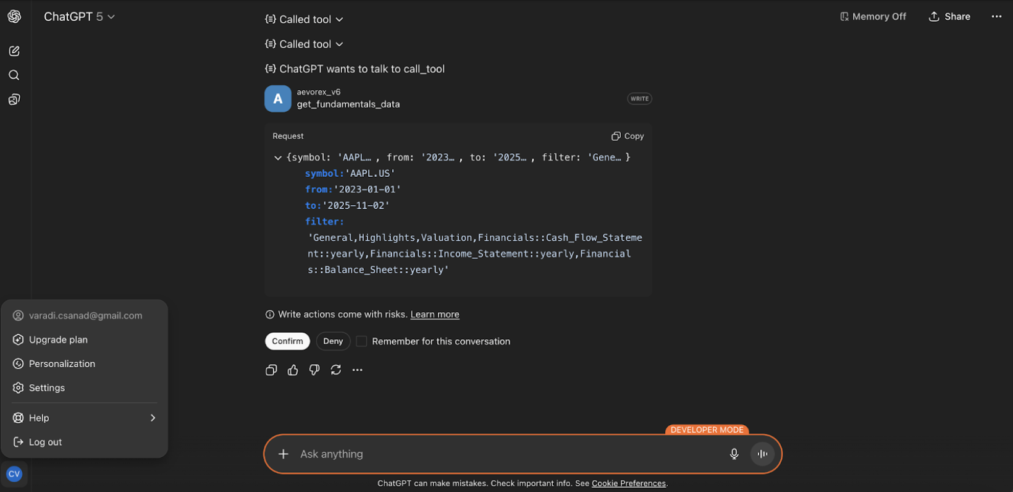The height and width of the screenshot is (492, 1013).
Task: Deny the tool call
Action: point(333,341)
